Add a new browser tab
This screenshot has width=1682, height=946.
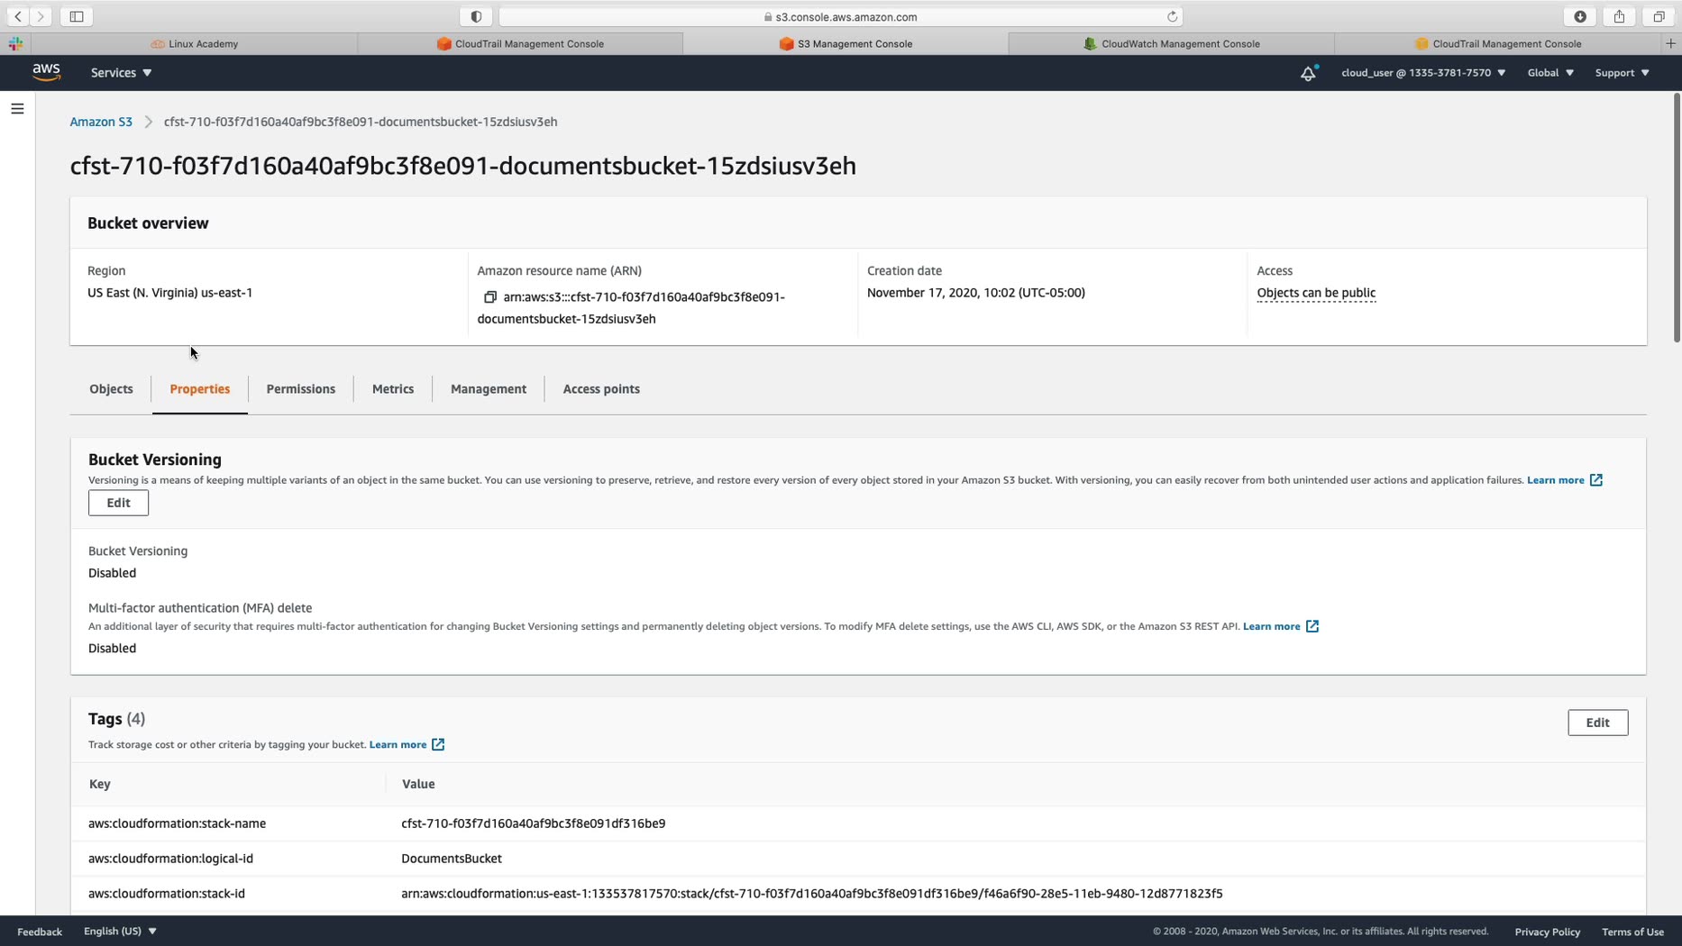point(1670,43)
